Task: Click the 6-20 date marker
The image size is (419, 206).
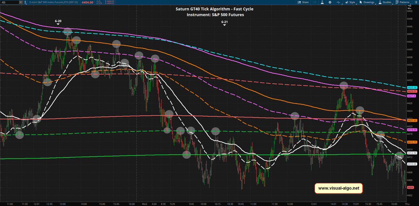Action: pos(58,21)
